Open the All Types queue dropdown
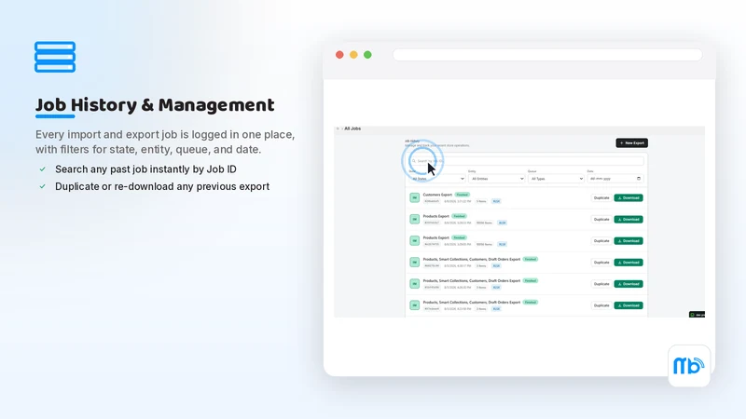 (x=556, y=179)
